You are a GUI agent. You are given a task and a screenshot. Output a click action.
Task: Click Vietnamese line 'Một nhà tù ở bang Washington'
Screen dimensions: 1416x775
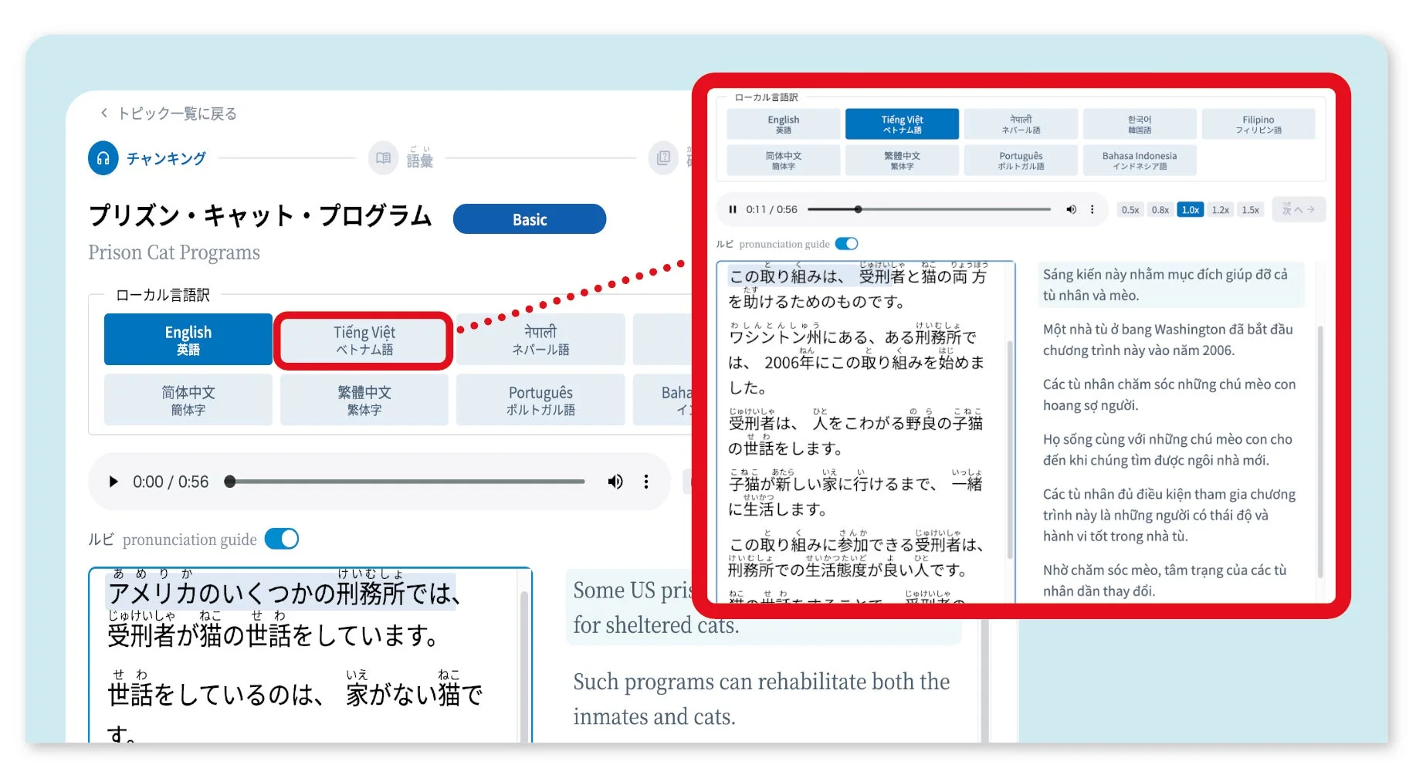[1167, 340]
